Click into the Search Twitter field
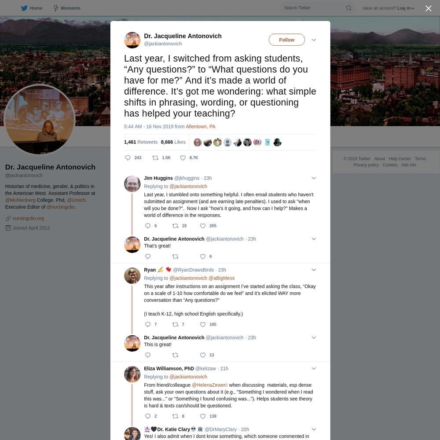This screenshot has height=440, width=440. [x=314, y=8]
